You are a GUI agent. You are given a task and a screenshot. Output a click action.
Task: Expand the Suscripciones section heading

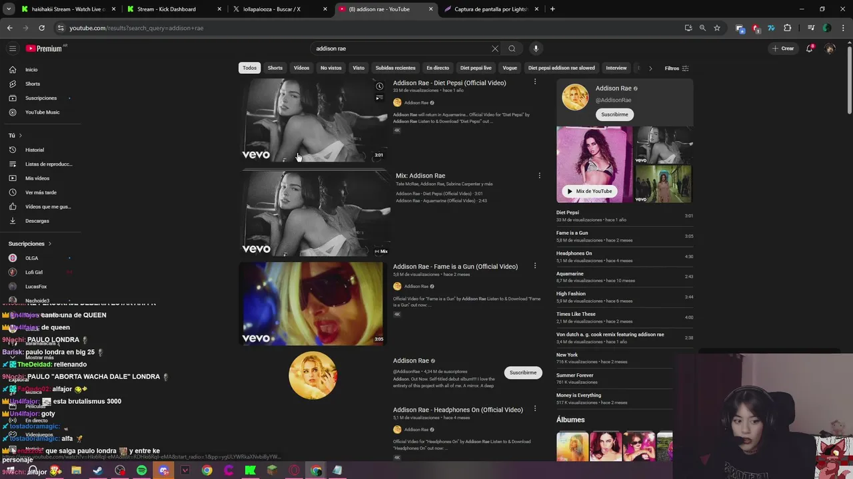tap(30, 243)
